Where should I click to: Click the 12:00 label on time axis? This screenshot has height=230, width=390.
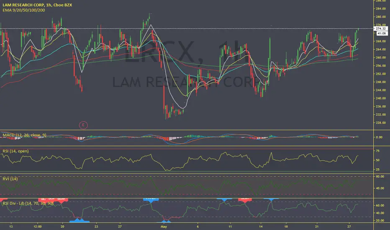pyautogui.click(x=38, y=227)
